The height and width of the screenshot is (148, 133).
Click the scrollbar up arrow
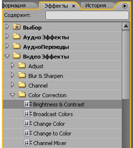[x=126, y=26]
